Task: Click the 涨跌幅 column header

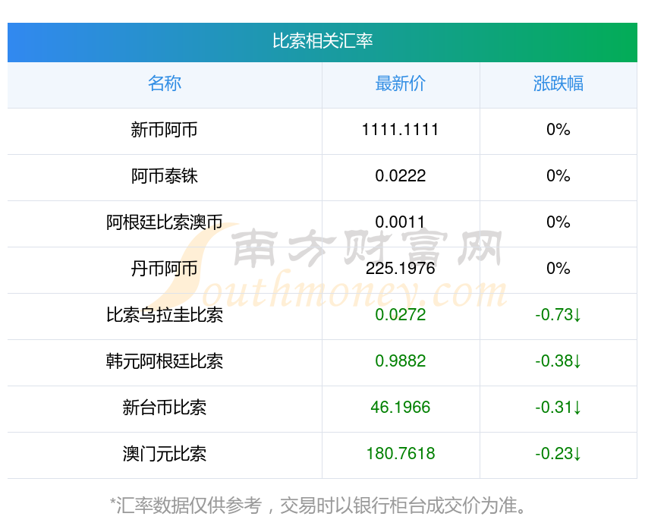Action: 558,83
